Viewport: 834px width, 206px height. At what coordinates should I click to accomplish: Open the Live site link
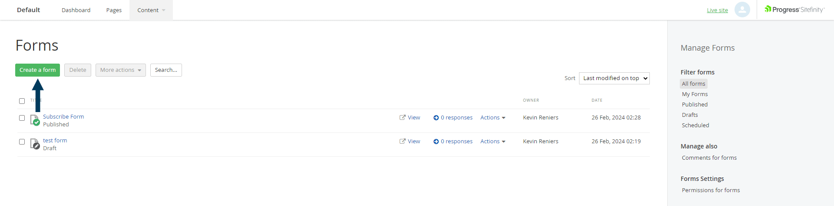[717, 10]
